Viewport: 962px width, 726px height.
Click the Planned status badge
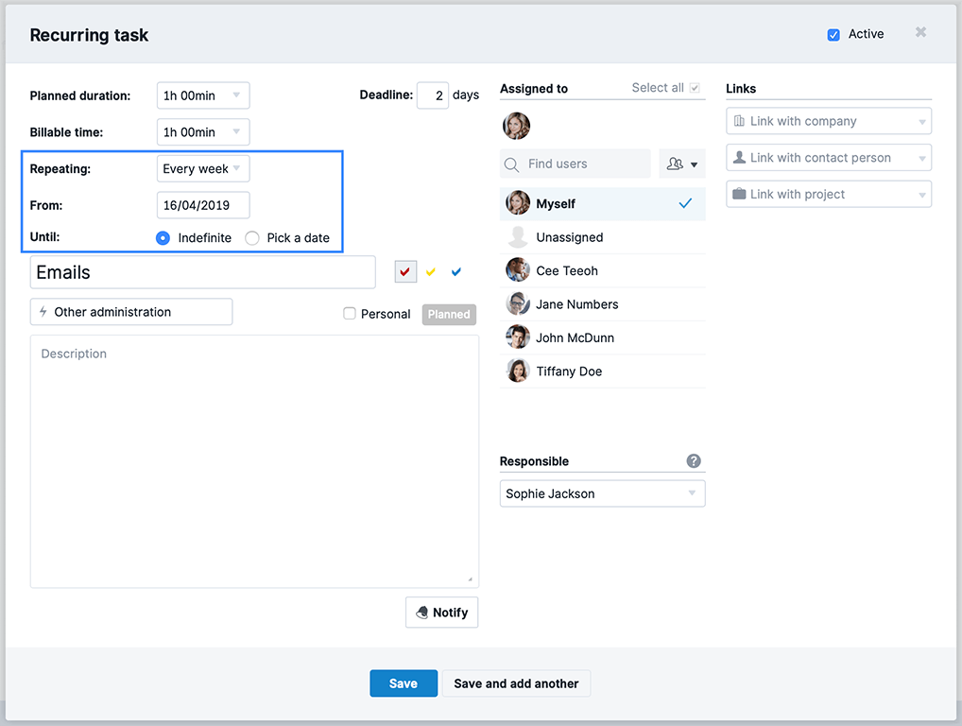tap(449, 314)
